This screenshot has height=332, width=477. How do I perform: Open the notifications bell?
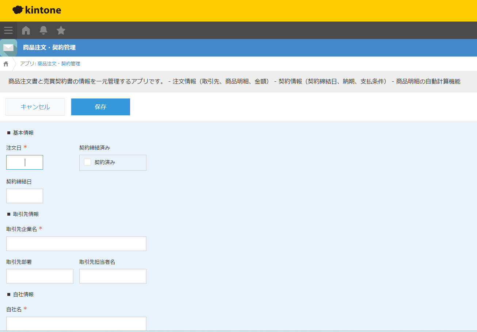coord(43,30)
